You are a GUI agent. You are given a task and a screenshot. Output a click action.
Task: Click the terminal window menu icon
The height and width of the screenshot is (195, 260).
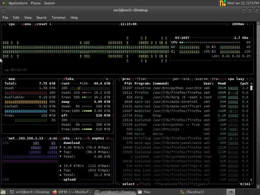[3, 10]
